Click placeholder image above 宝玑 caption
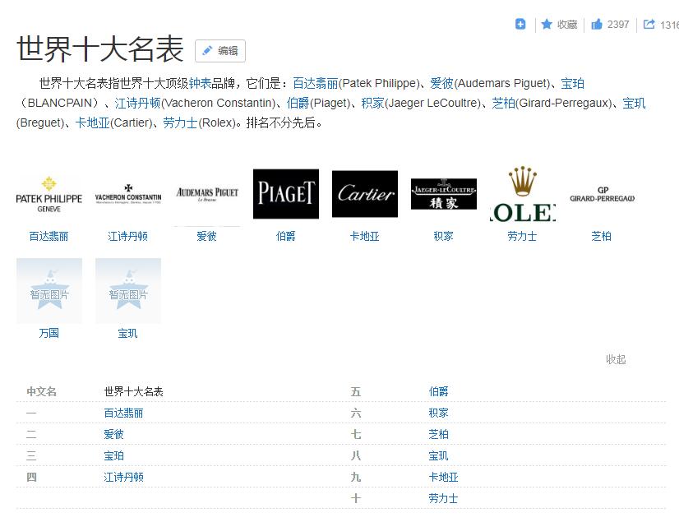Image resolution: width=679 pixels, height=522 pixels. coord(128,291)
